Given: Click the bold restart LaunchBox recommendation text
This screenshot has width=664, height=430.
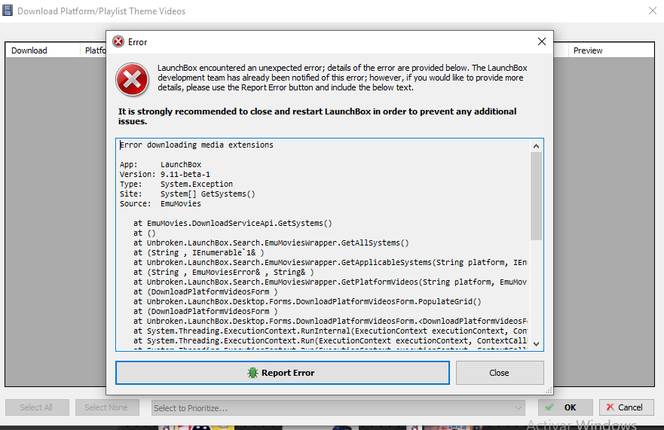Looking at the screenshot, I should click(x=317, y=116).
